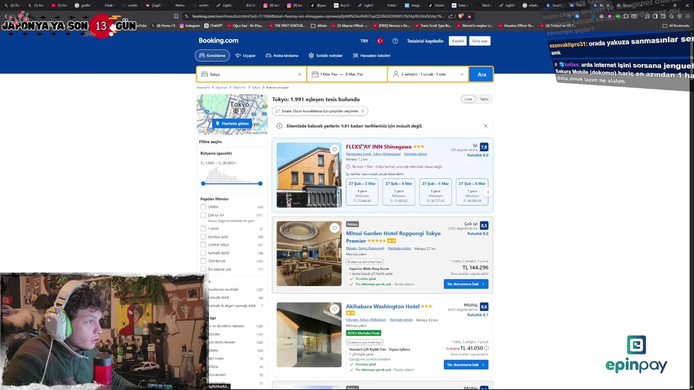Viewport: 694px width, 390px height.
Task: Click Tesisinizi kaydedin link
Action: 425,41
